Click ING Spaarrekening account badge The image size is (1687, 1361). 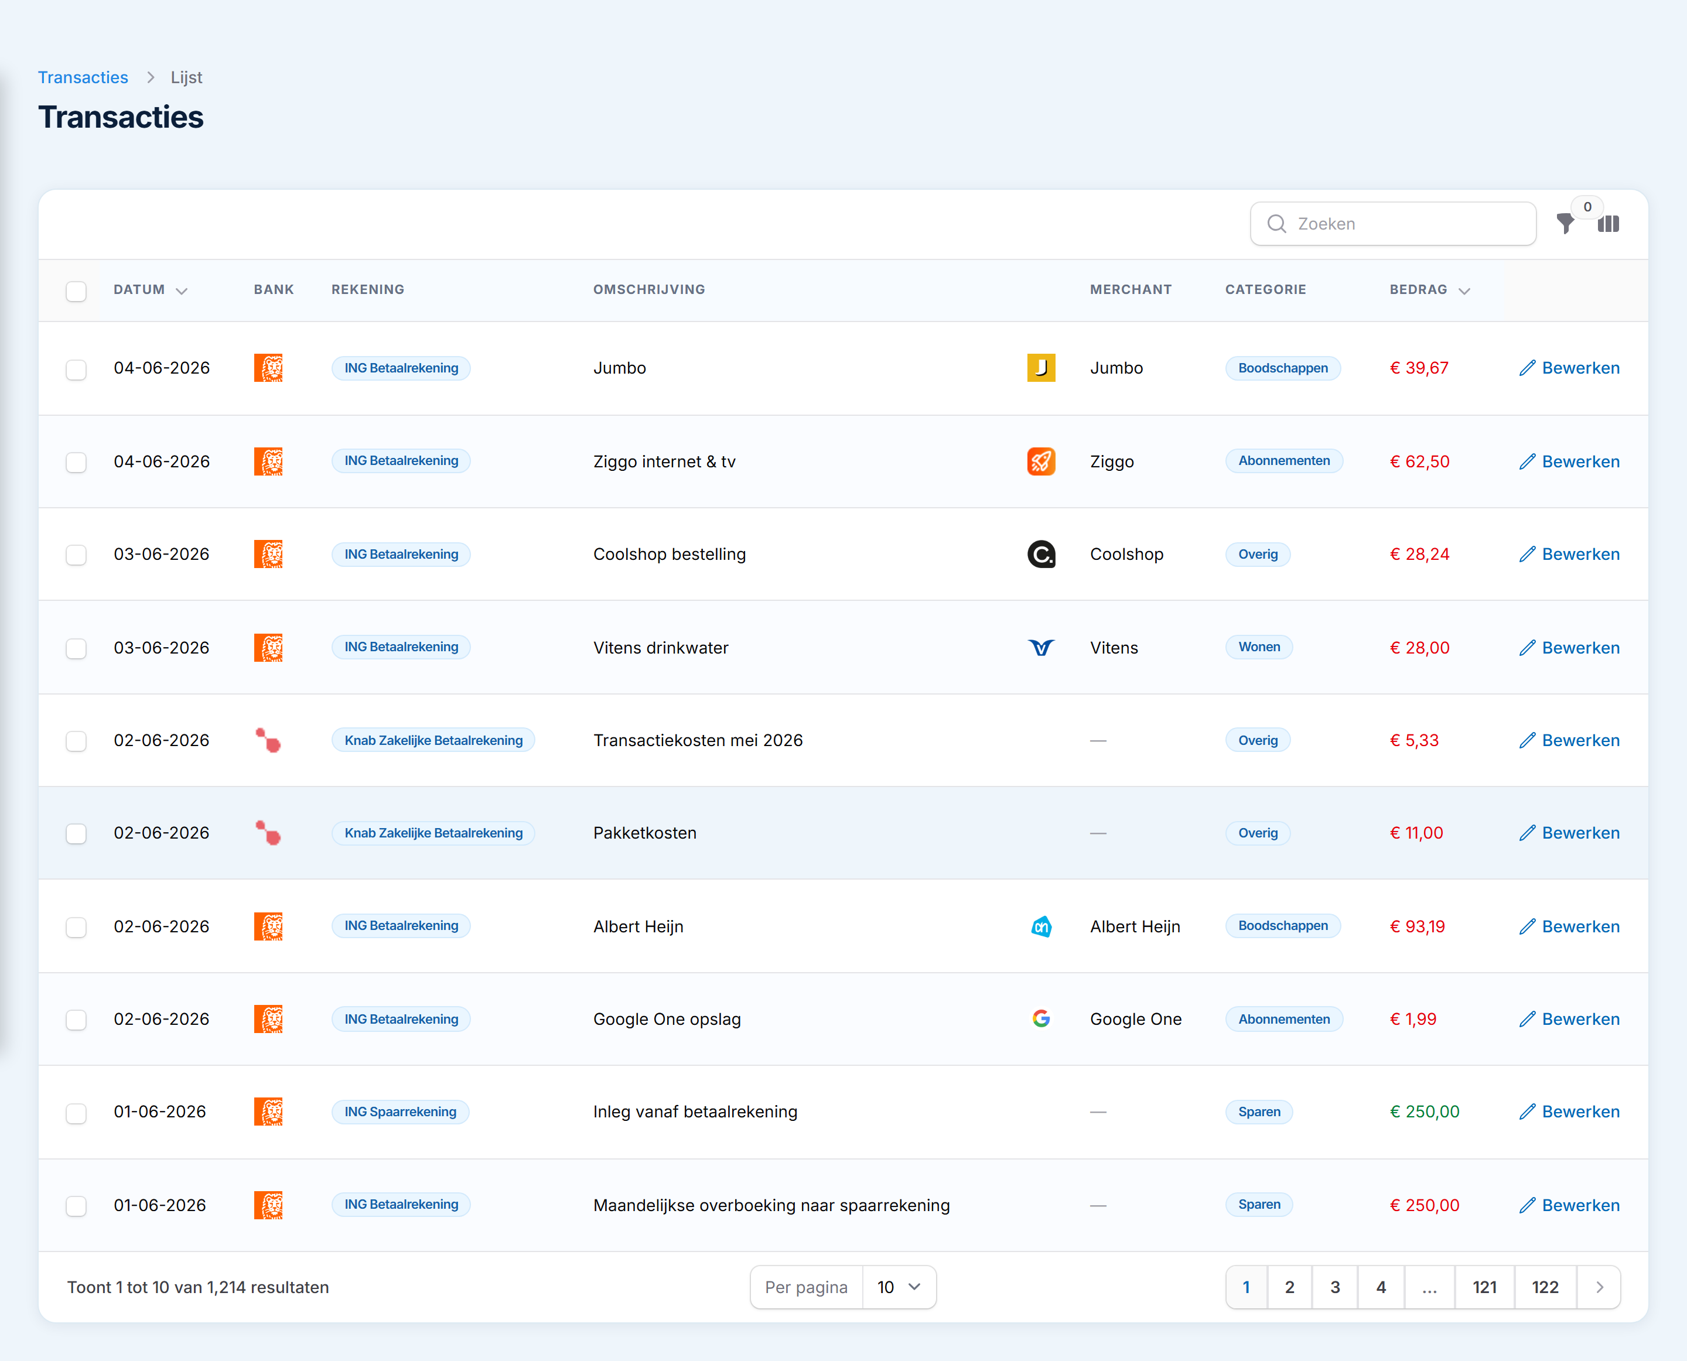pyautogui.click(x=401, y=1112)
